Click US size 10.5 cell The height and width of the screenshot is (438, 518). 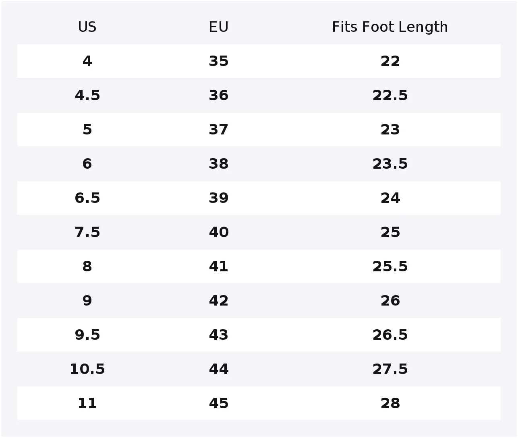(87, 369)
